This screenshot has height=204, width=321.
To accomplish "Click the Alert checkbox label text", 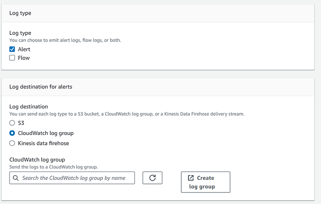I will [x=24, y=49].
